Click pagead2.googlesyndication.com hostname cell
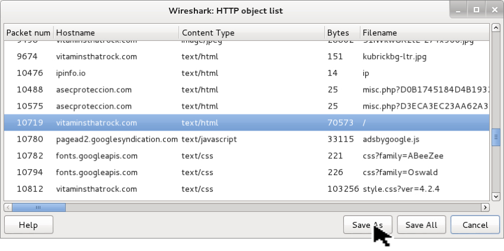Viewport: 504px width, 251px height. point(117,139)
